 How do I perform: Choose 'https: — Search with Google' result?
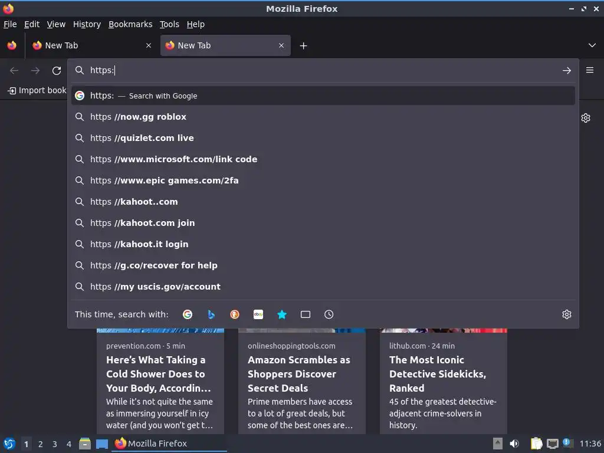coord(323,96)
